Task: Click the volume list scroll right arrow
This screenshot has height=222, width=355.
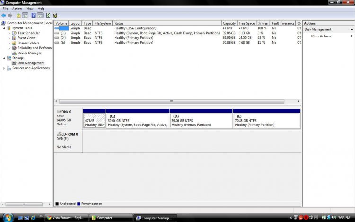Action: (298, 101)
